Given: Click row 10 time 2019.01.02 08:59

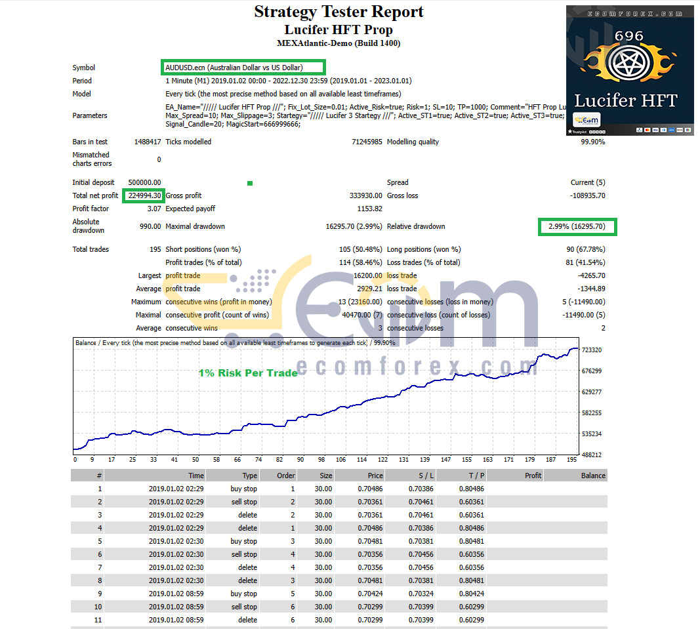Looking at the screenshot, I should point(176,607).
